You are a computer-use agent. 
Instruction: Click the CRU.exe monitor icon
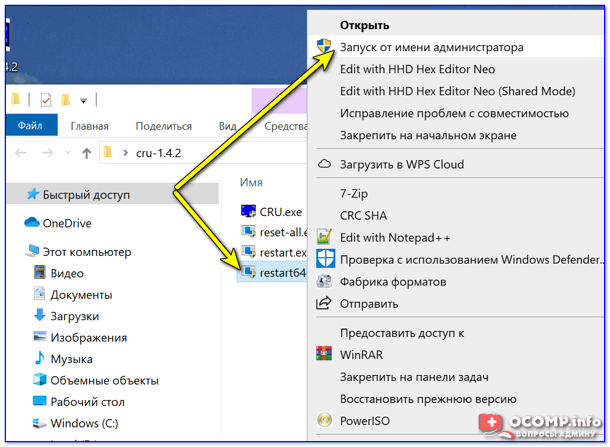tap(248, 211)
